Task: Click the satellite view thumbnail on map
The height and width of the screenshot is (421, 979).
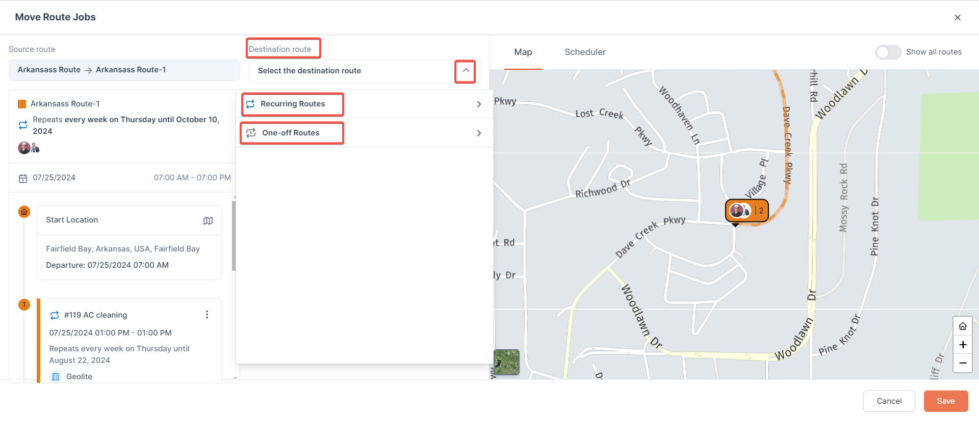Action: [x=506, y=362]
